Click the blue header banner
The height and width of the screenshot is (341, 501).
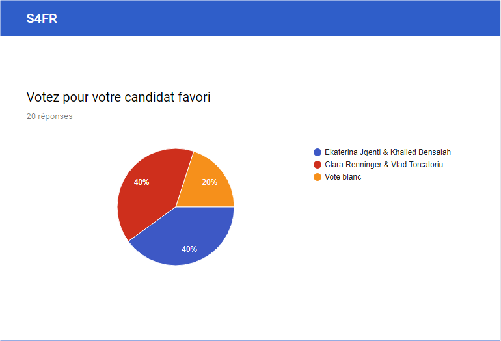[251, 18]
